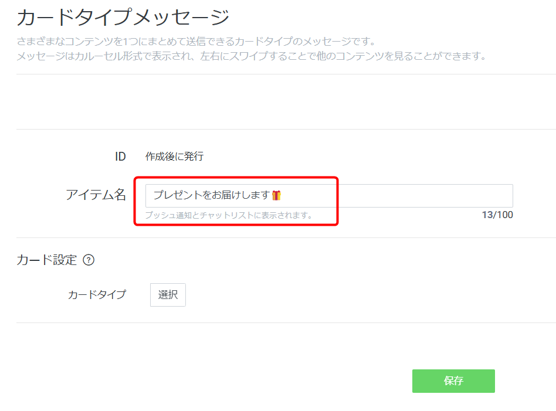
Task: Click the 13/100 character counter
Action: coord(497,215)
